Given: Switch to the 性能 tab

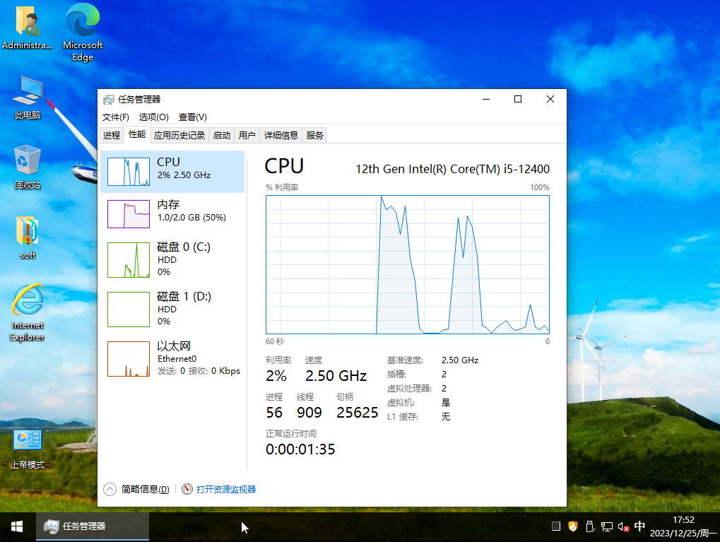Looking at the screenshot, I should point(137,134).
